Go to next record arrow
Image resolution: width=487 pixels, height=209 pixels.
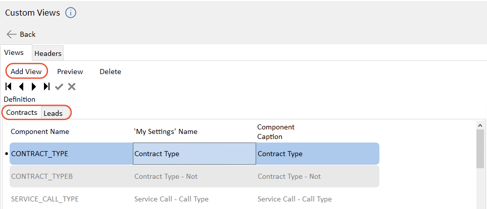click(34, 87)
